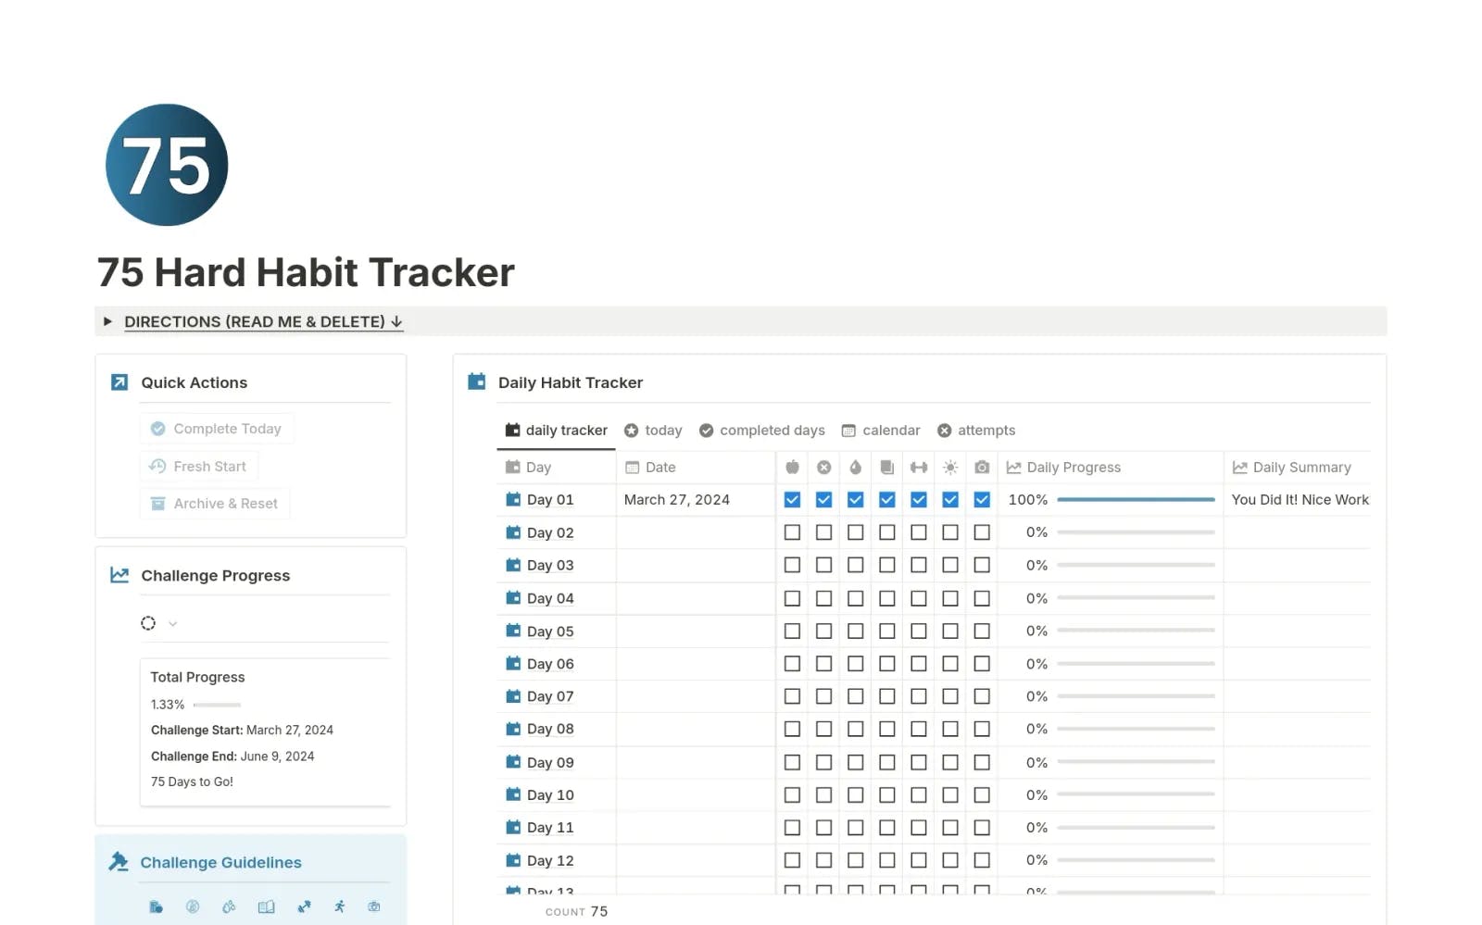Expand the DIRECTIONS toggle triangle

pyautogui.click(x=107, y=321)
